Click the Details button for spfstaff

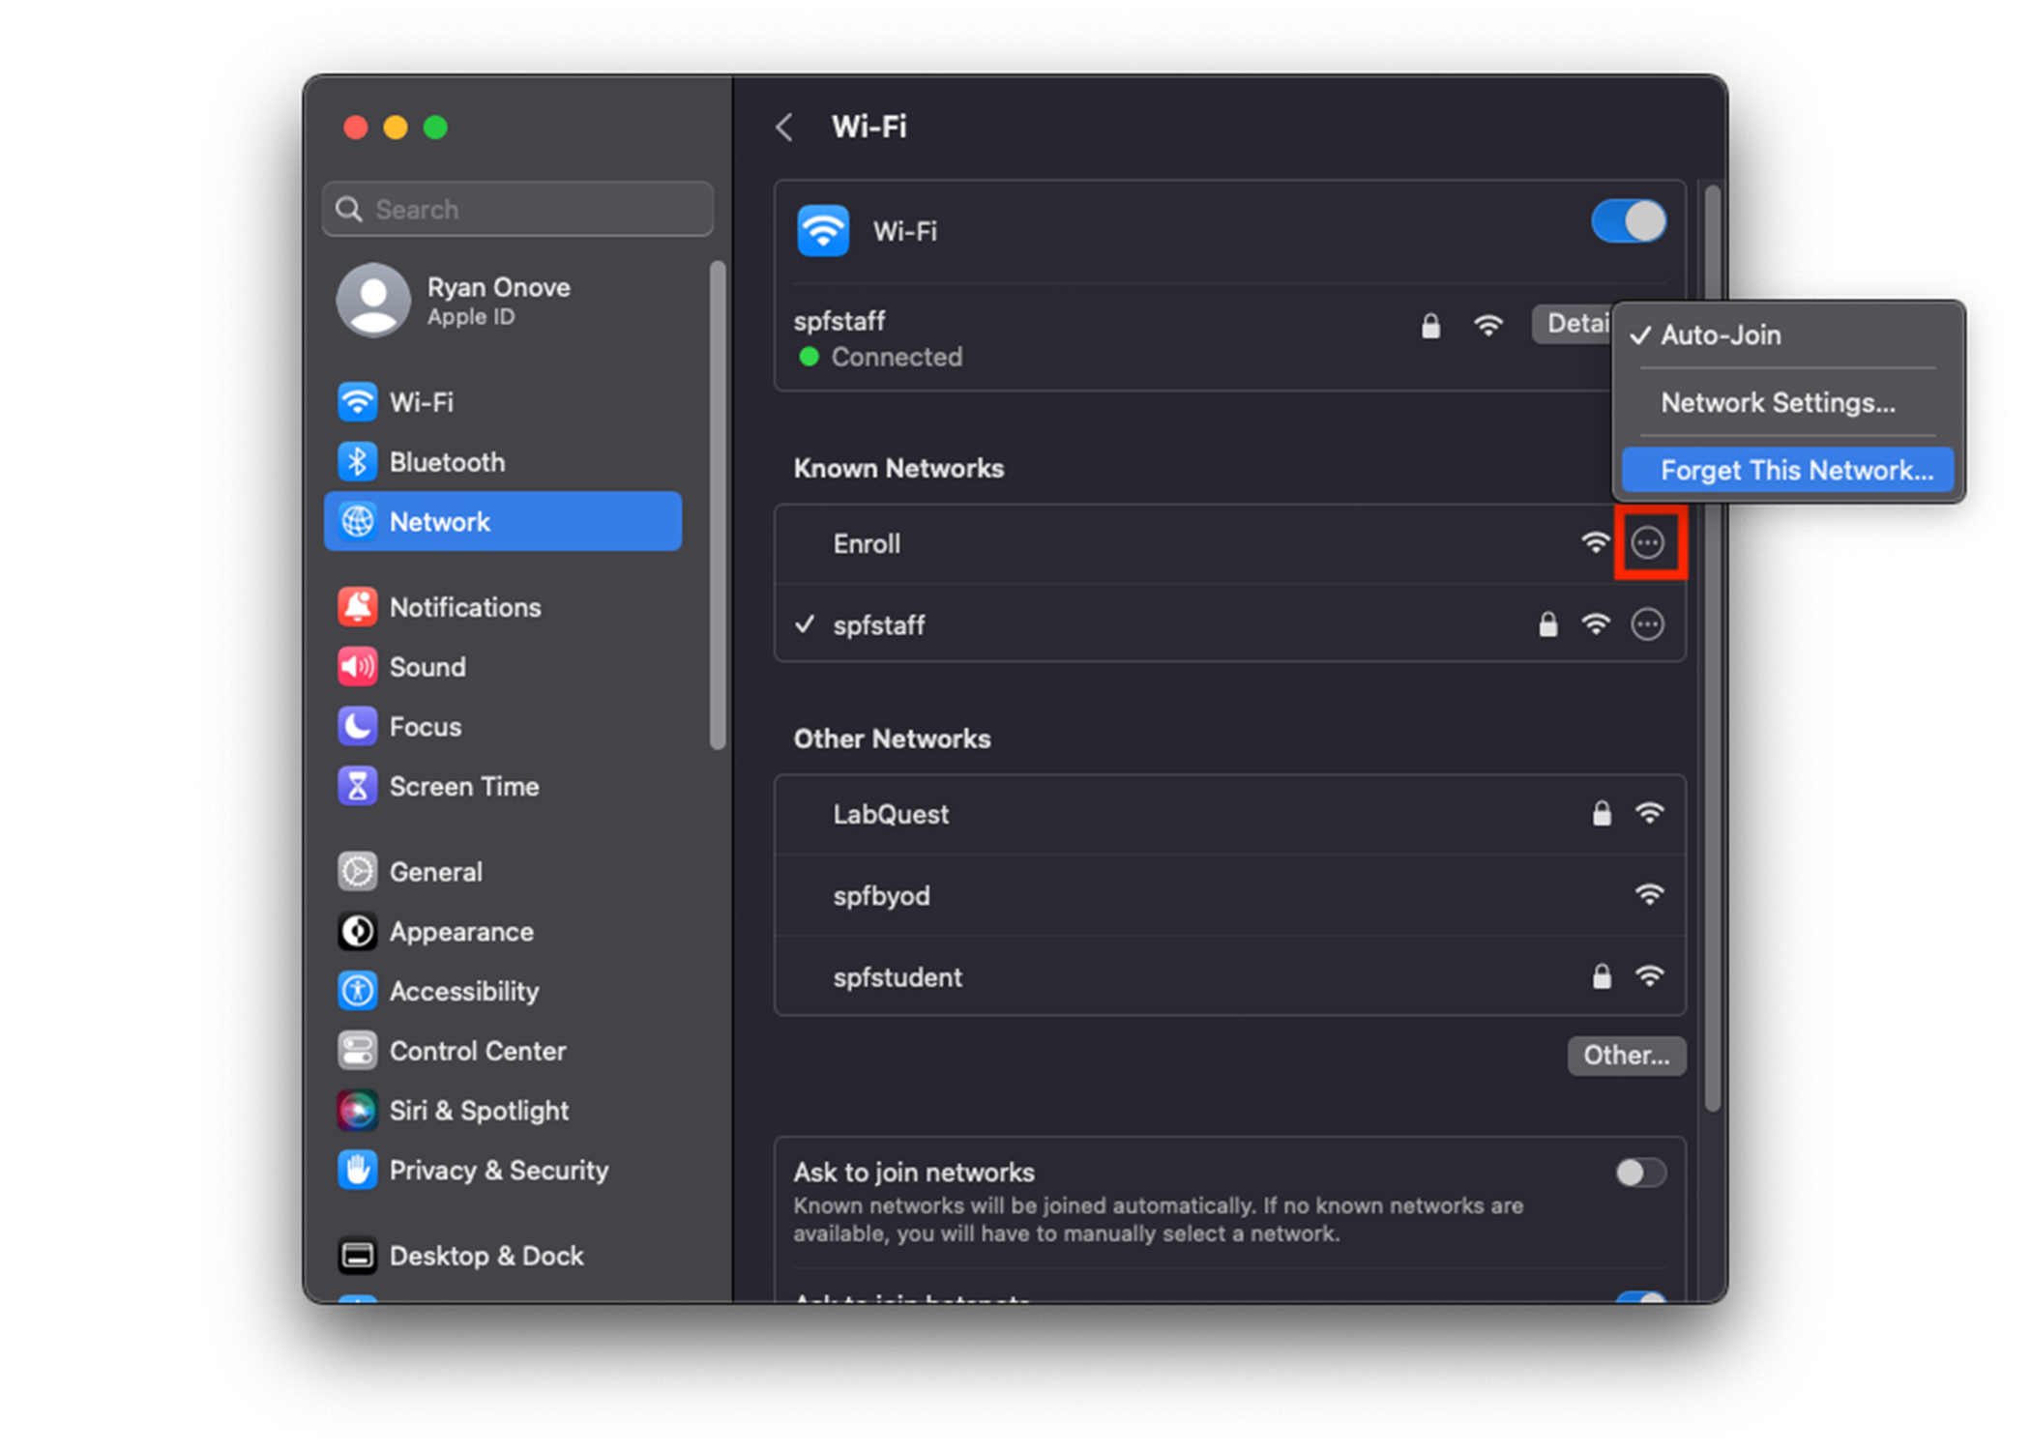pyautogui.click(x=1573, y=323)
